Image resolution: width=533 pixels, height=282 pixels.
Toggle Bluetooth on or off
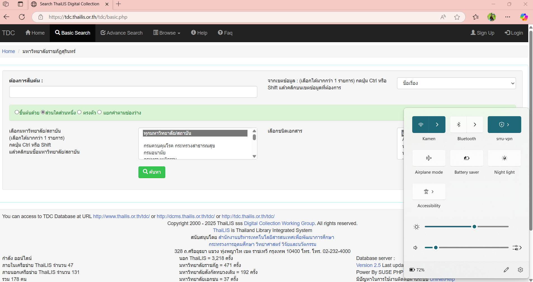point(458,125)
